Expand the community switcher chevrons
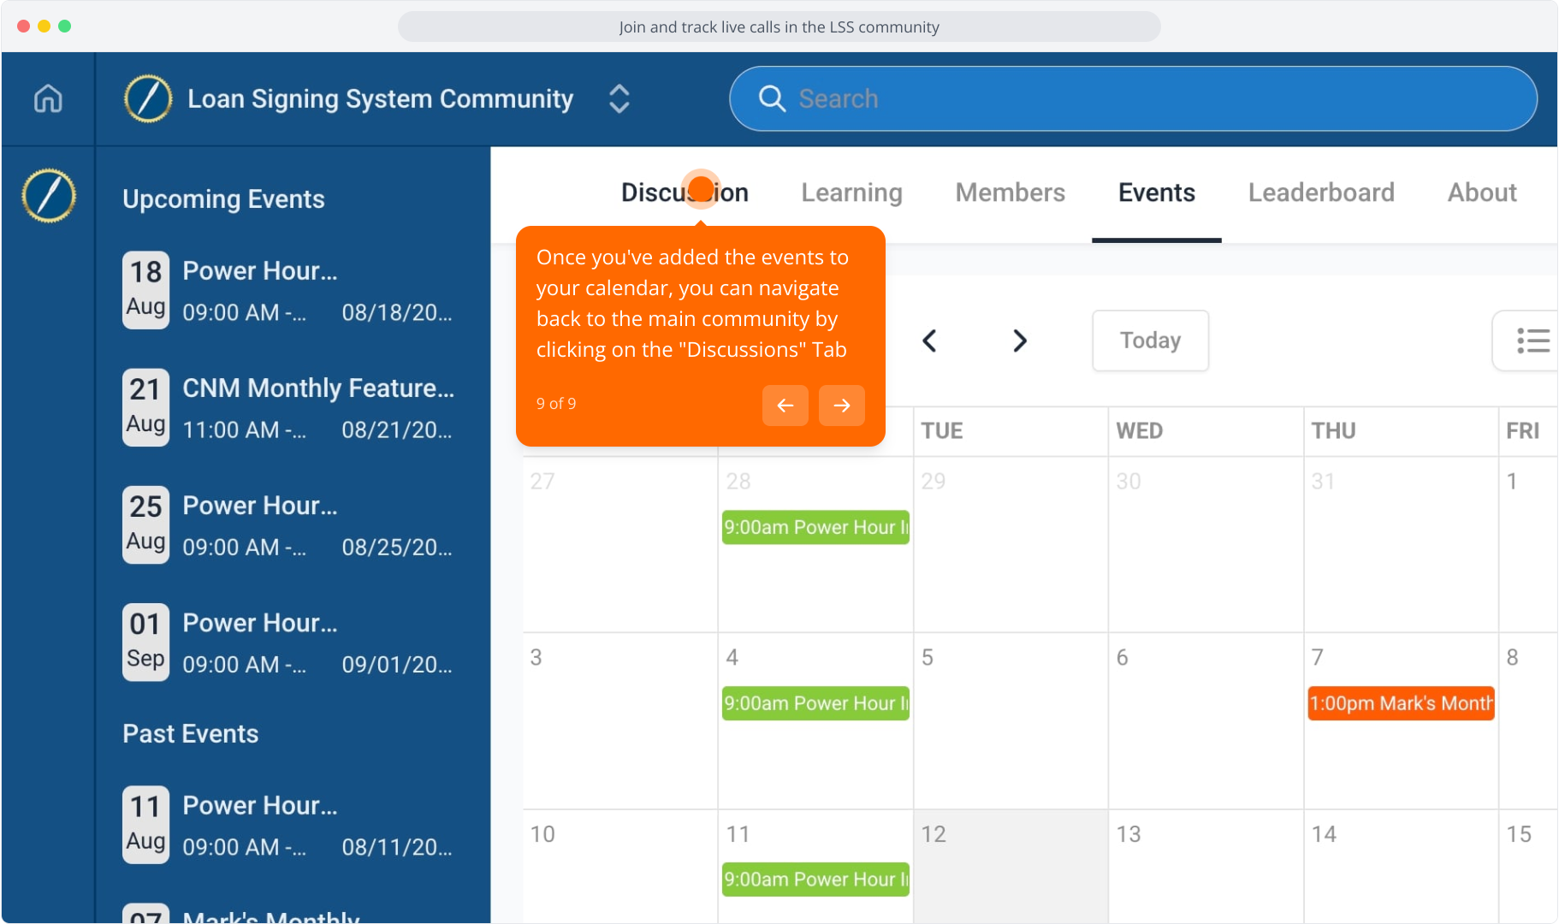Viewport: 1559px width, 924px height. pos(619,98)
